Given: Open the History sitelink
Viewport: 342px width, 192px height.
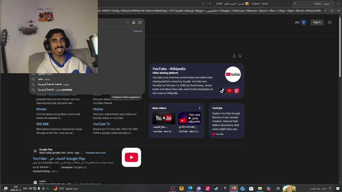Looking at the screenshot, I should click(x=98, y=109).
